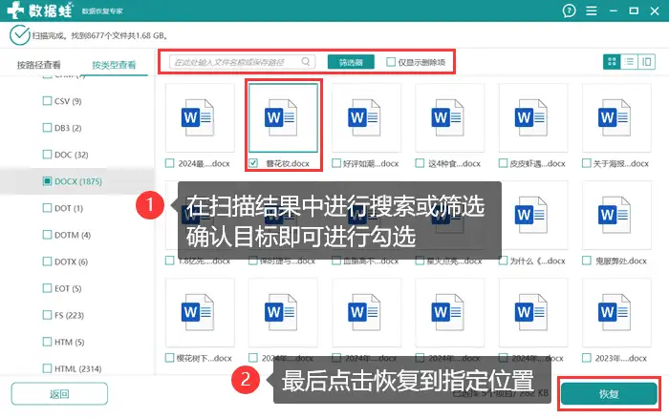The width and height of the screenshot is (669, 418).
Task: Switch to list view mode
Action: click(629, 62)
